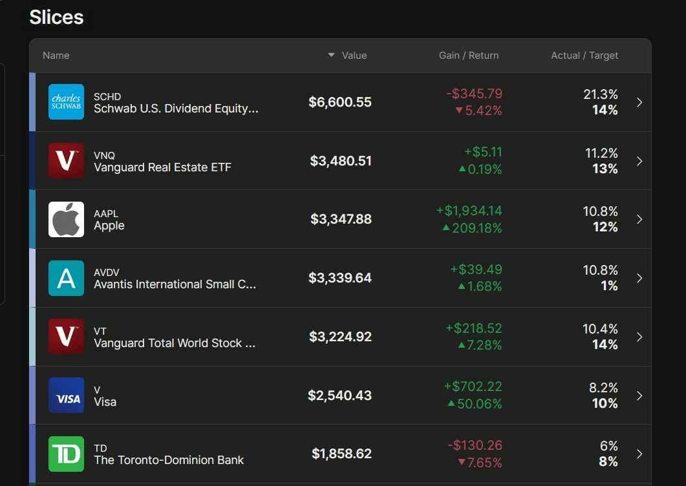Viewport: 686px width, 486px height.
Task: Click the Visa logo icon
Action: (x=66, y=396)
